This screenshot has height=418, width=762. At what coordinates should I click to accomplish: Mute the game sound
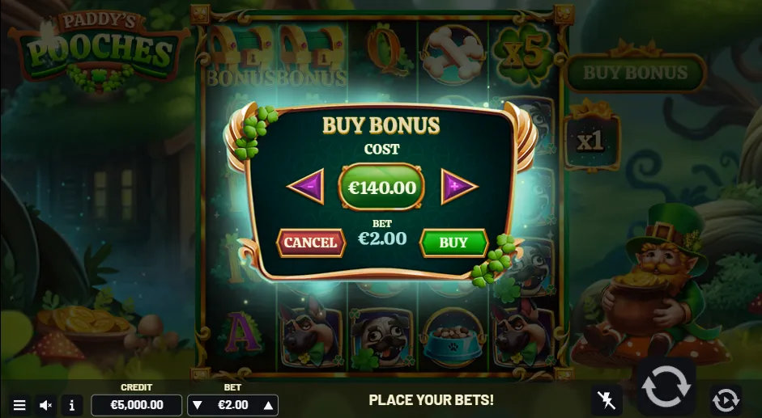45,405
